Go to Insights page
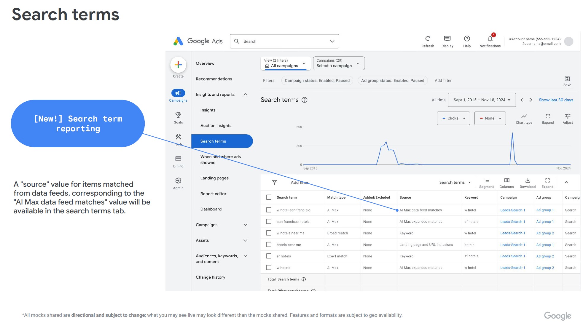 (208, 110)
